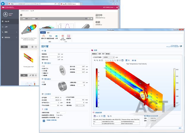Select the Upload item in server sidebar
The width and height of the screenshot is (185, 133).
[10, 27]
